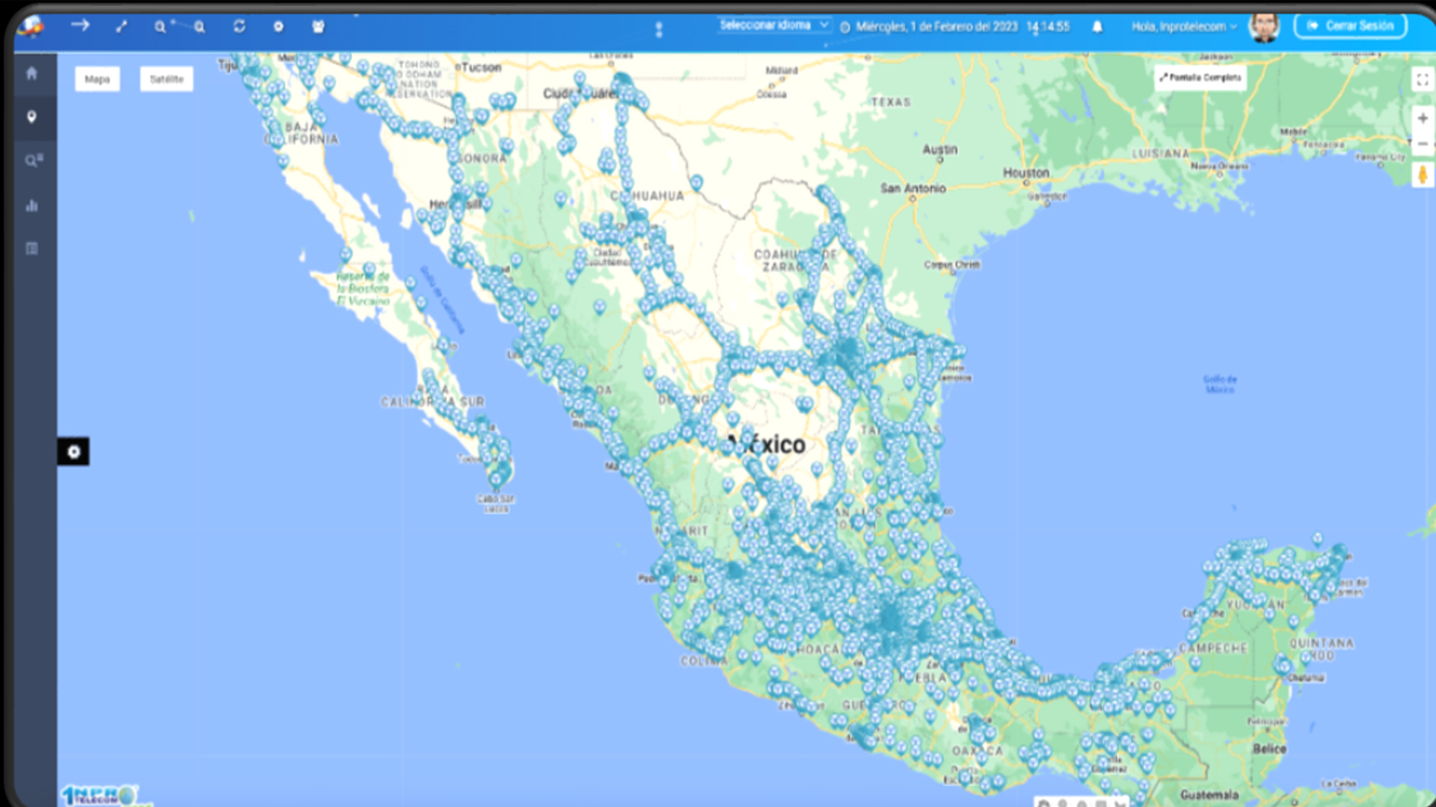Image resolution: width=1436 pixels, height=807 pixels.
Task: Click the right arrow icon in the toolbar
Action: (x=80, y=25)
